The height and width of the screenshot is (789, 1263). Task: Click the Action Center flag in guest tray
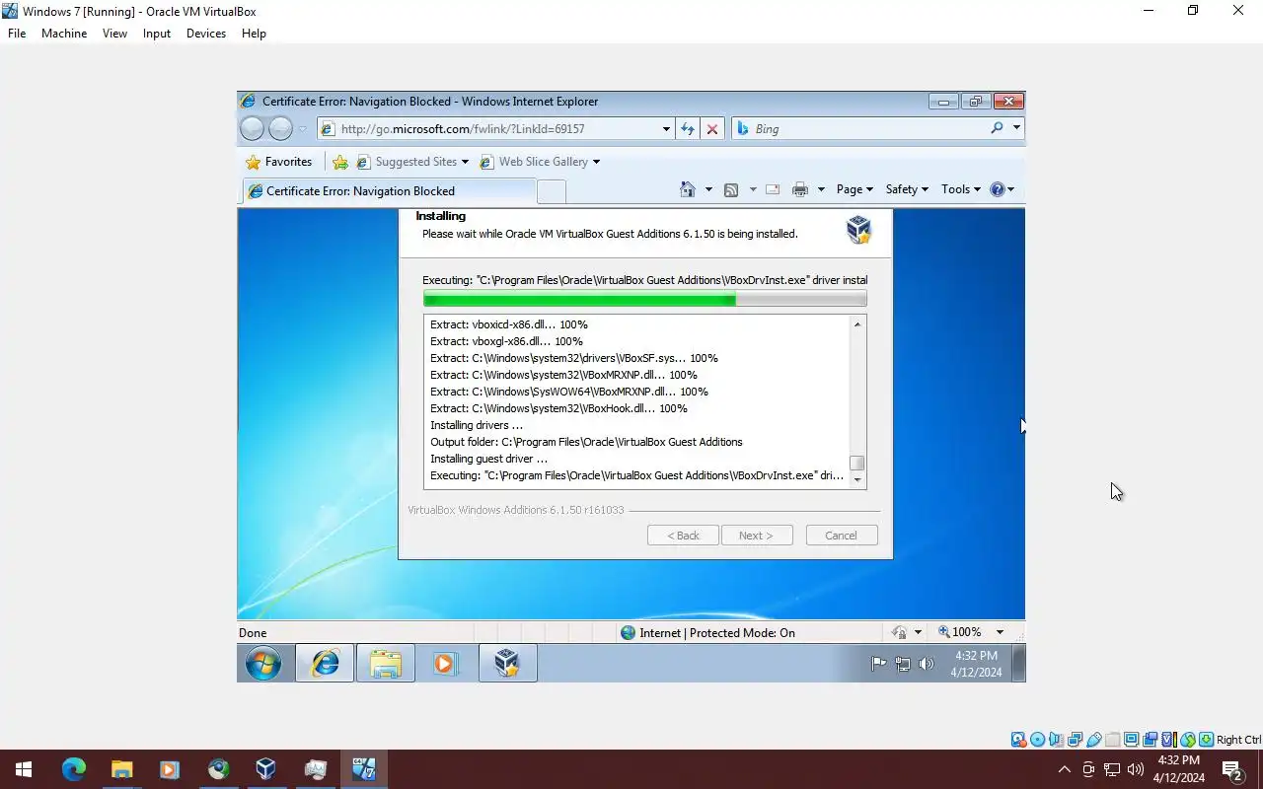point(878,664)
